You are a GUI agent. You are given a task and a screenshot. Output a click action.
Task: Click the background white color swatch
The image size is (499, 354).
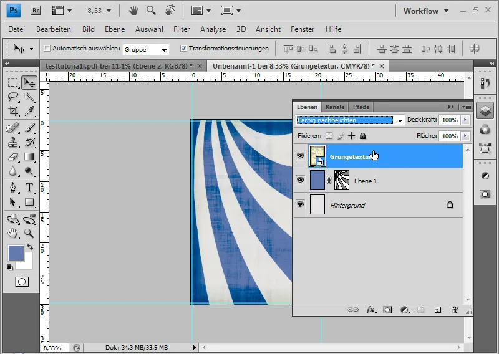click(x=28, y=265)
